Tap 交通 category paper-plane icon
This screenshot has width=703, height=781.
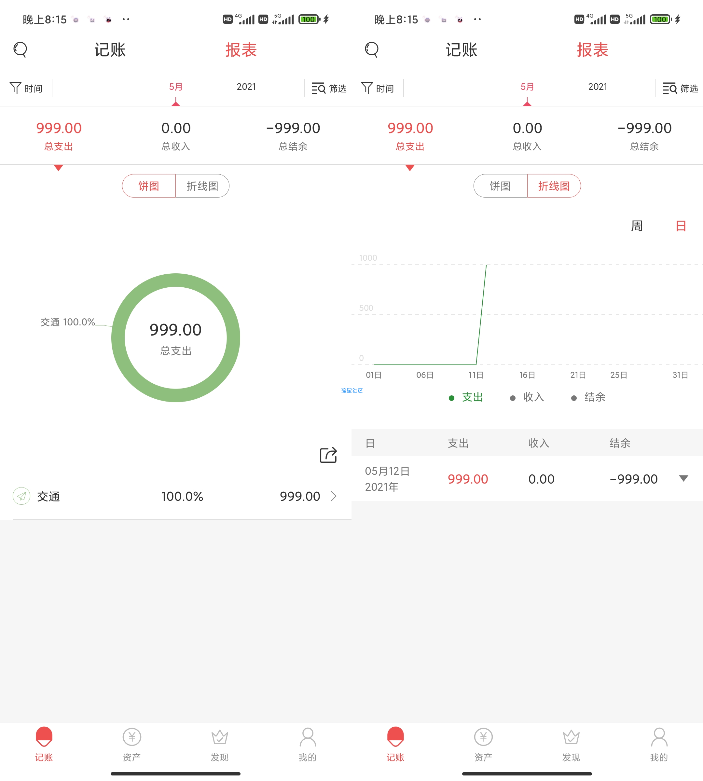coord(21,496)
